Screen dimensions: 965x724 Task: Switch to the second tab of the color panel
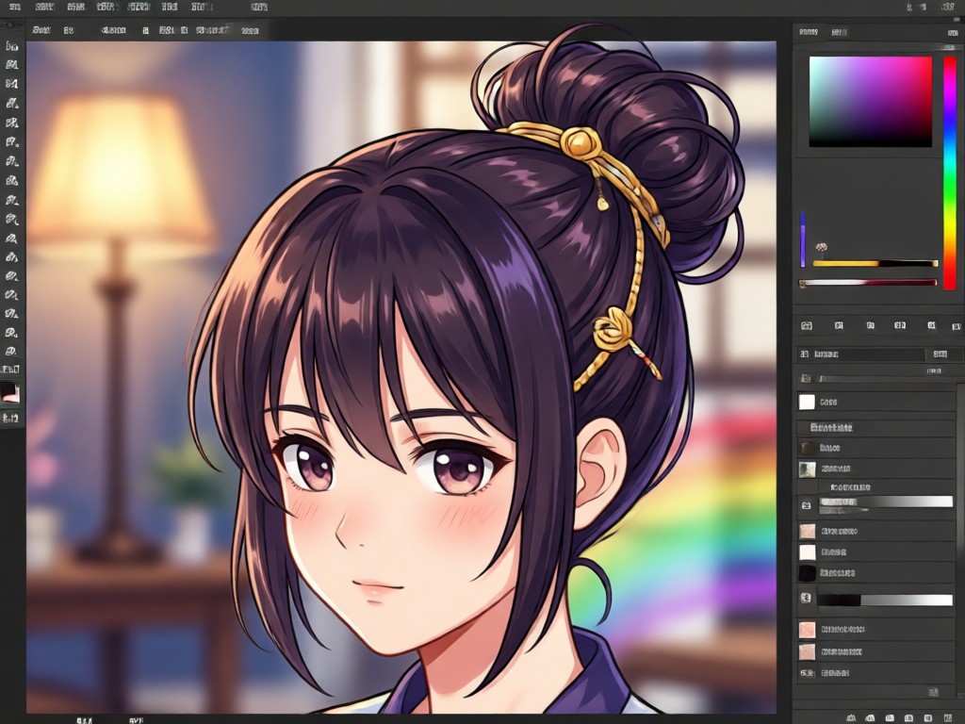click(839, 32)
